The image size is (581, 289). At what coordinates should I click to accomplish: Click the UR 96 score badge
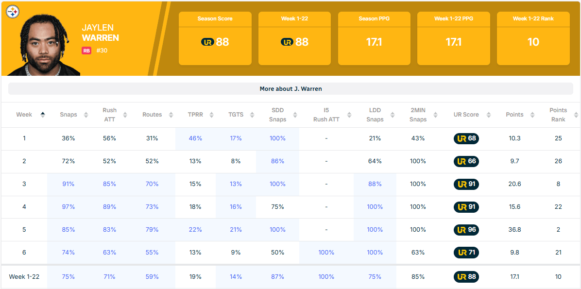point(466,230)
